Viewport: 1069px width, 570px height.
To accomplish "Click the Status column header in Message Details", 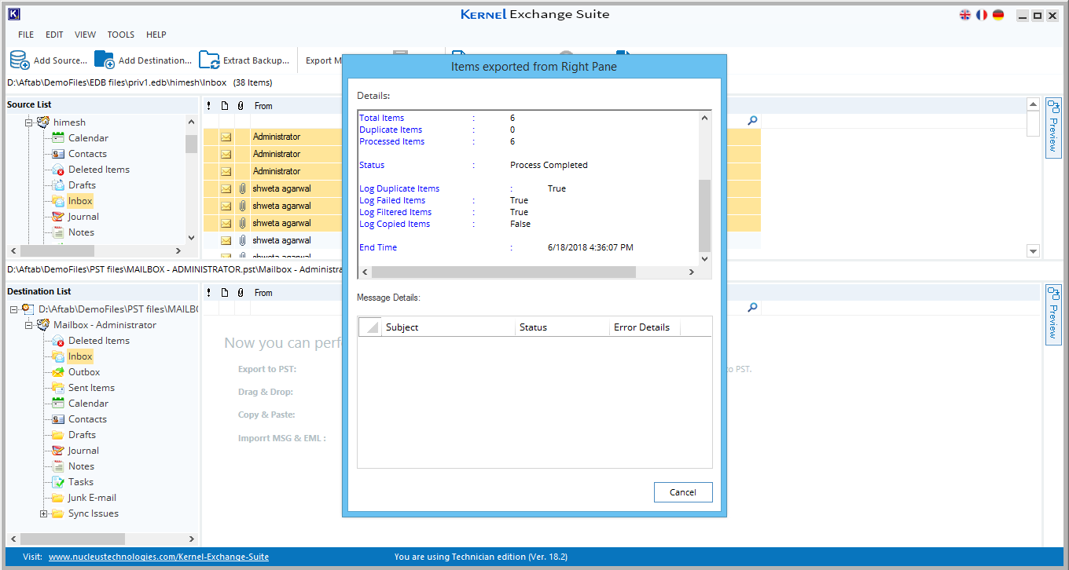I will (563, 327).
